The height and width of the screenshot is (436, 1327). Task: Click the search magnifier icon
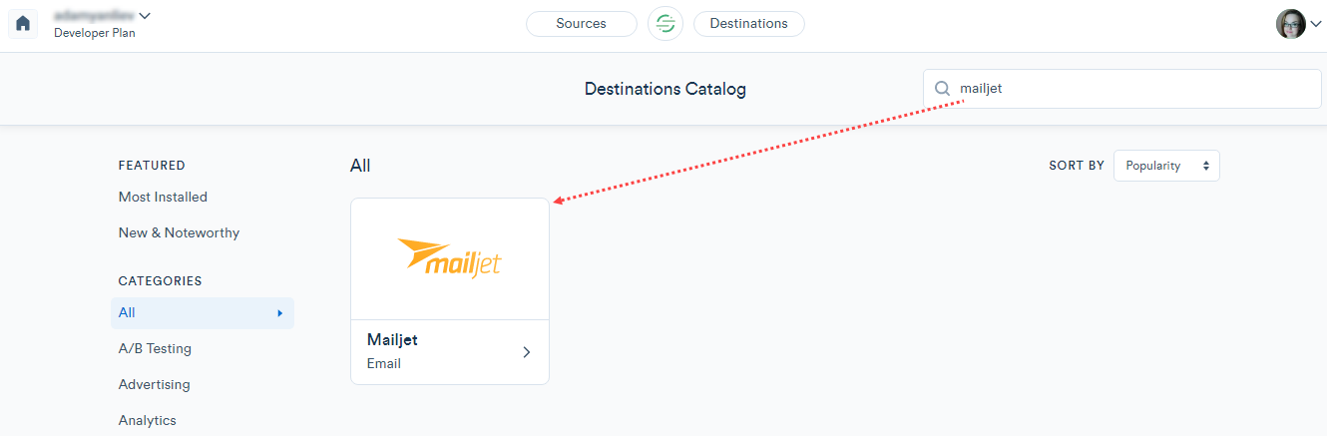pos(942,89)
